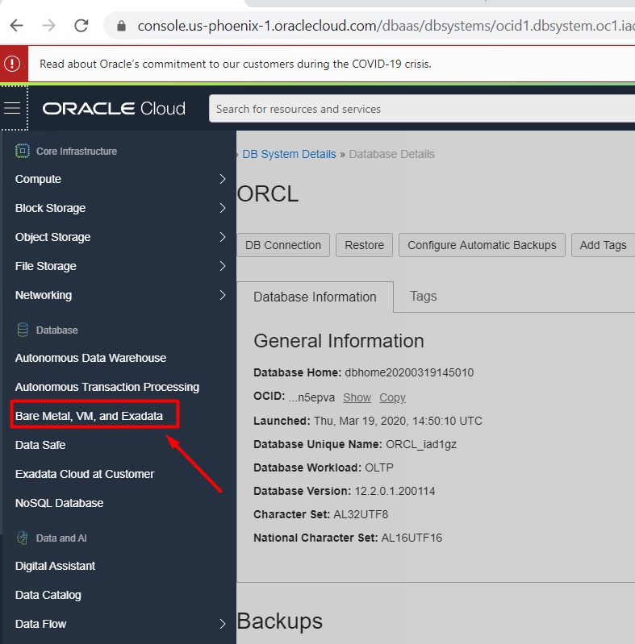Screen dimensions: 635x644
Task: Open Data Flow menu item
Action: pyautogui.click(x=40, y=624)
